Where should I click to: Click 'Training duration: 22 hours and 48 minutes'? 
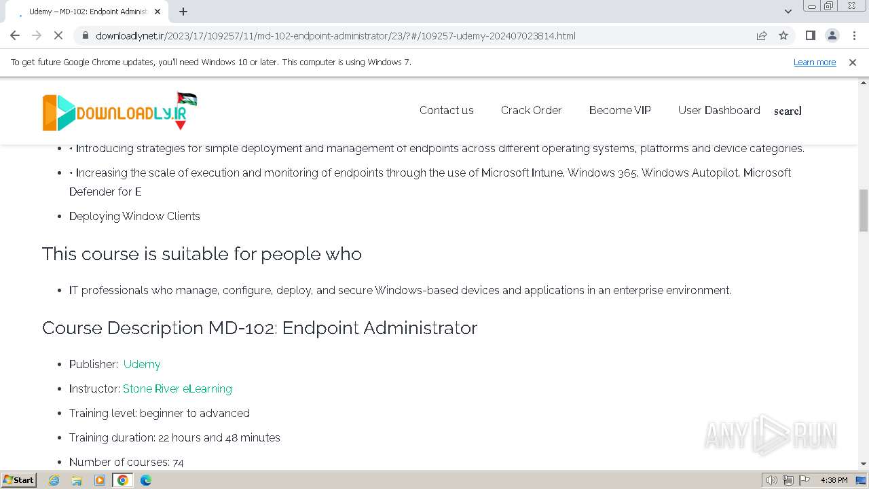point(174,437)
